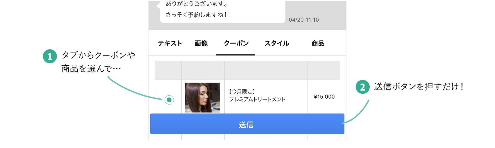Click the ¥15,000 price cell
The width and height of the screenshot is (495, 148).
coord(324,97)
